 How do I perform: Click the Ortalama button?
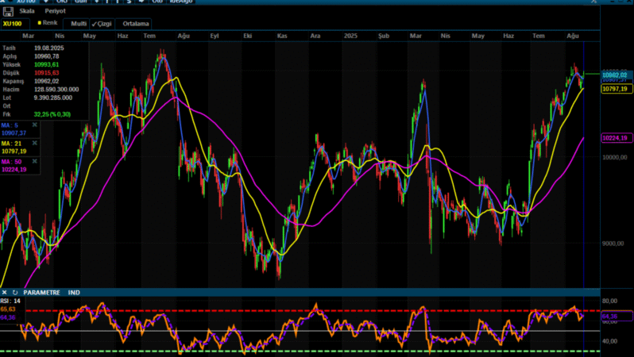[137, 24]
